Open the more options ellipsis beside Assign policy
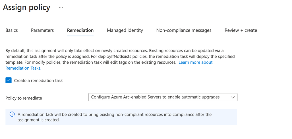 click(x=61, y=8)
